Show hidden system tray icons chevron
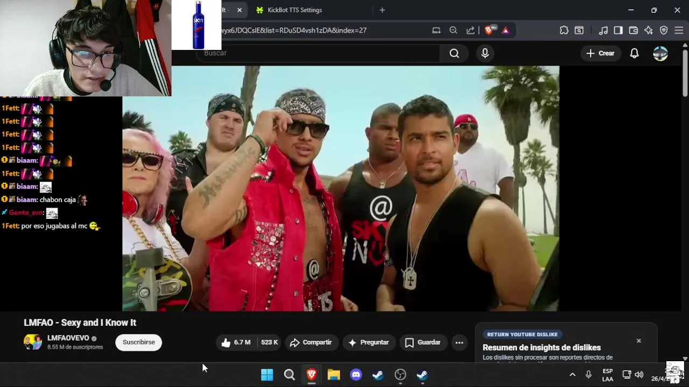689x387 pixels. [572, 375]
